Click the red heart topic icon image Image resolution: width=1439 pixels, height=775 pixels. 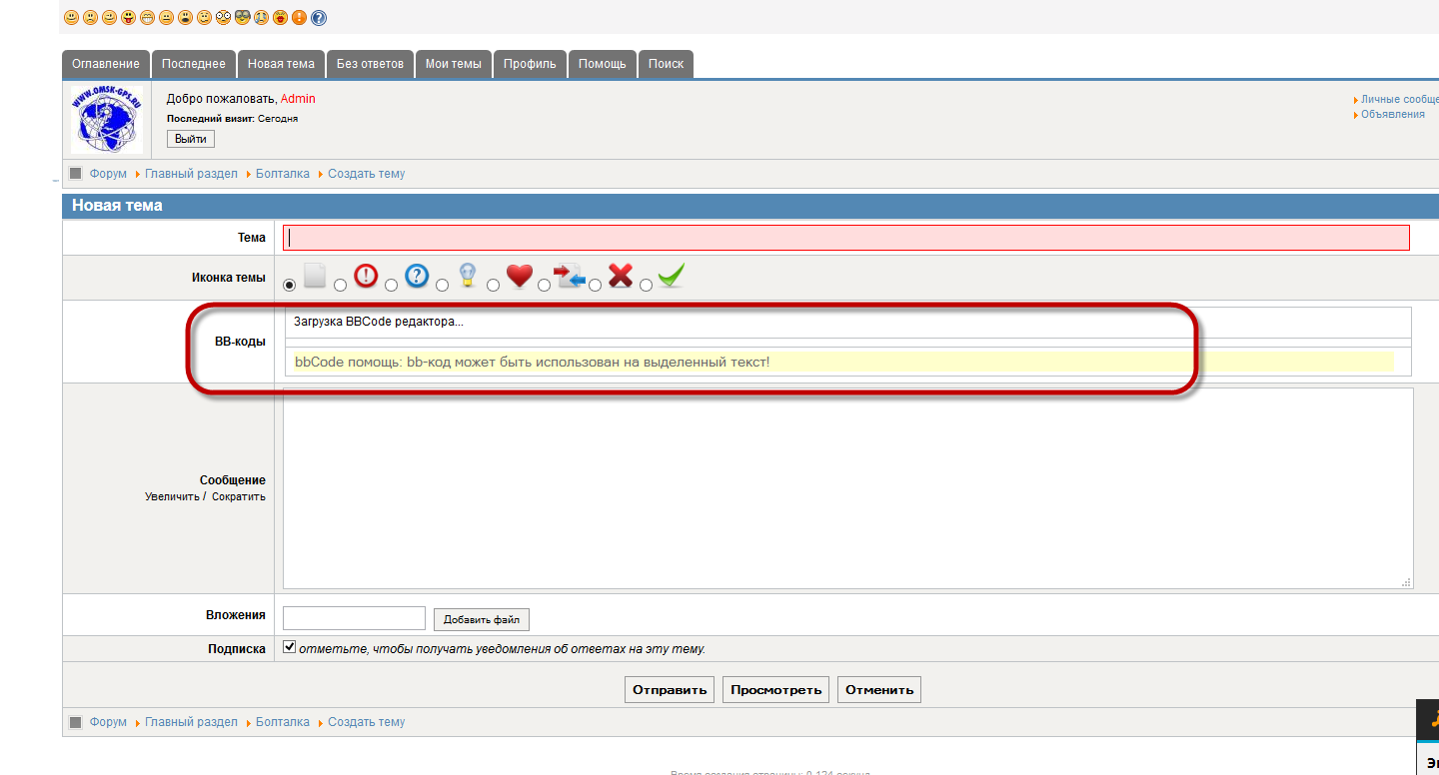click(x=519, y=276)
